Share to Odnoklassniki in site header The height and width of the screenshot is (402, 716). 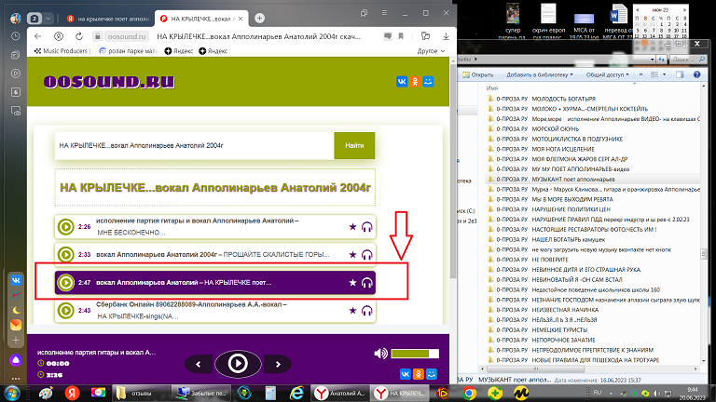pos(415,82)
